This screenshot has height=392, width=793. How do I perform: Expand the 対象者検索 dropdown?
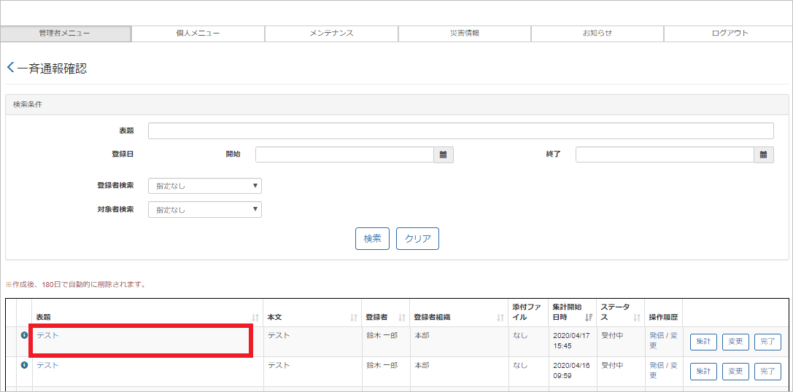point(204,210)
